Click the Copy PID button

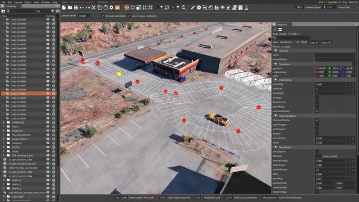(326, 43)
